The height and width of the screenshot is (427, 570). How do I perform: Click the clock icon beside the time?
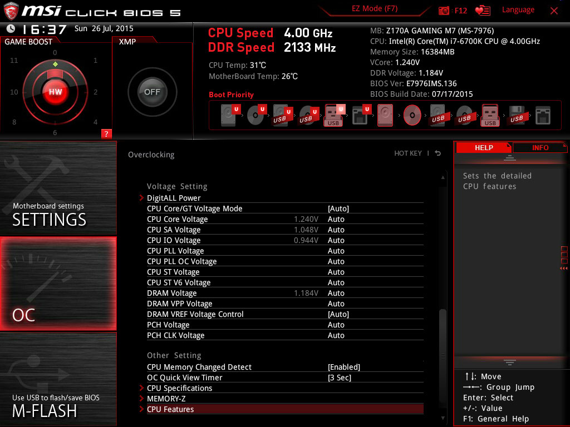point(11,28)
